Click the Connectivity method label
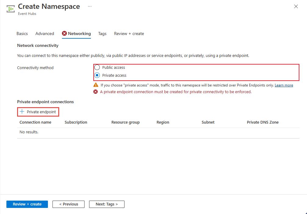This screenshot has width=307, height=214. tap(35, 68)
